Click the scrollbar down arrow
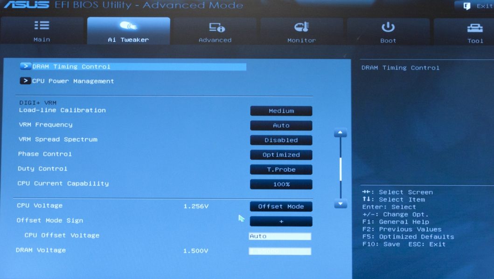Image resolution: width=494 pixels, height=279 pixels. (340, 204)
